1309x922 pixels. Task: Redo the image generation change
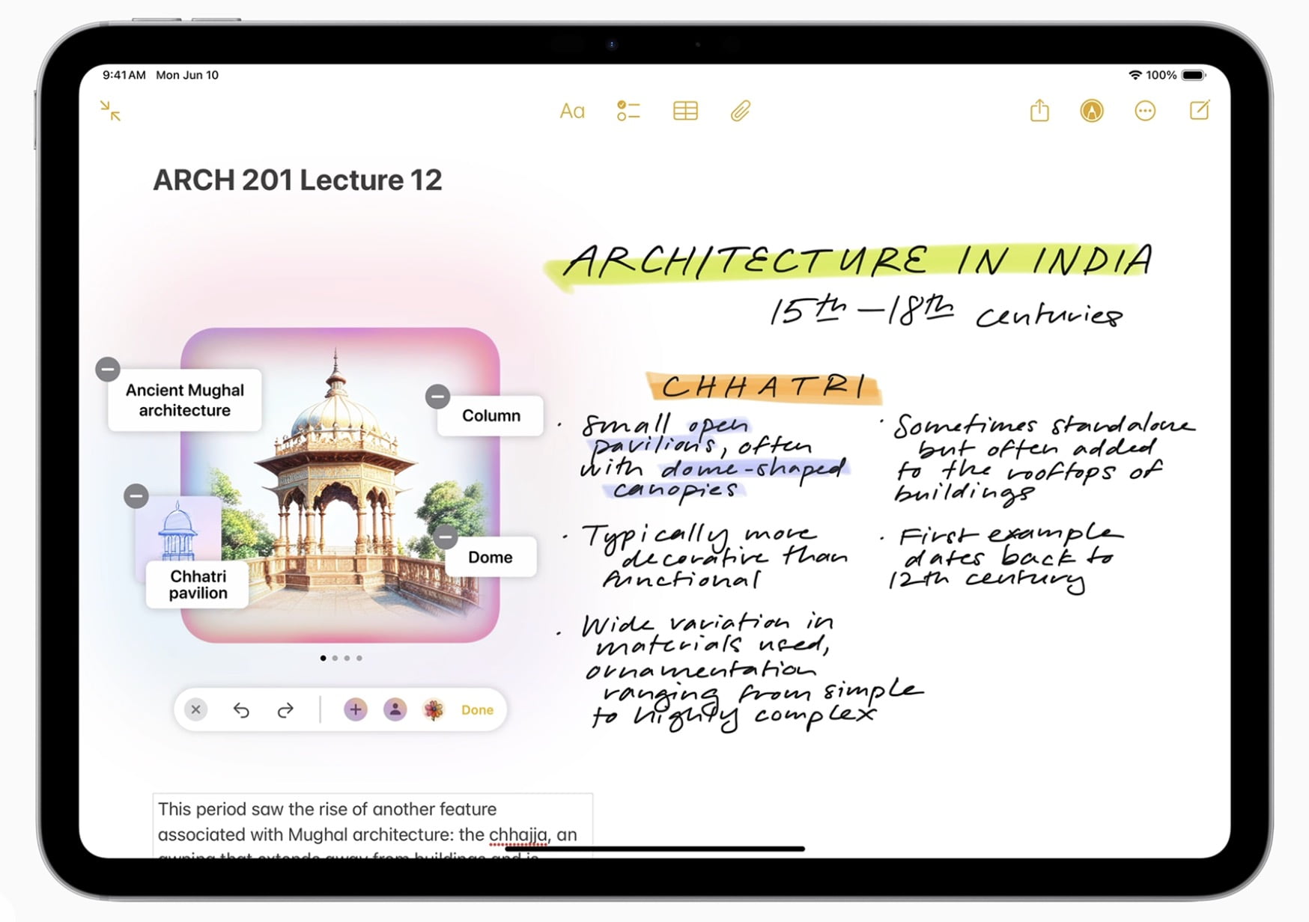click(284, 709)
